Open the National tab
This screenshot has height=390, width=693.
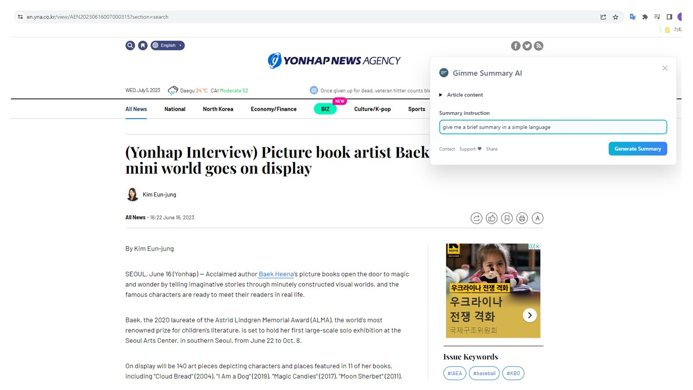pyautogui.click(x=175, y=109)
